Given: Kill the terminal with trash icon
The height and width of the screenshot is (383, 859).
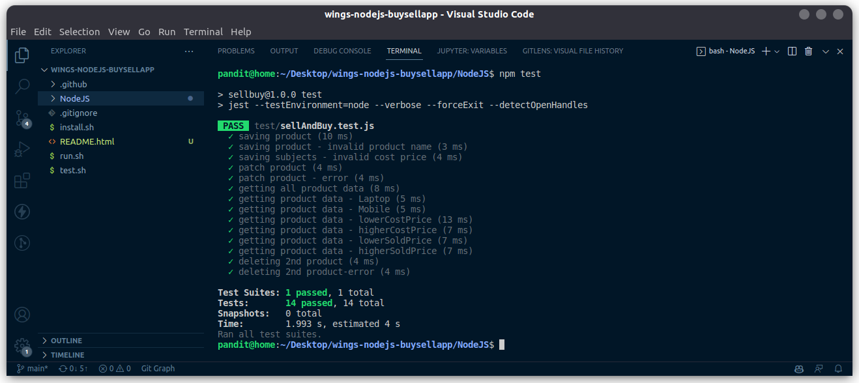Looking at the screenshot, I should (809, 51).
